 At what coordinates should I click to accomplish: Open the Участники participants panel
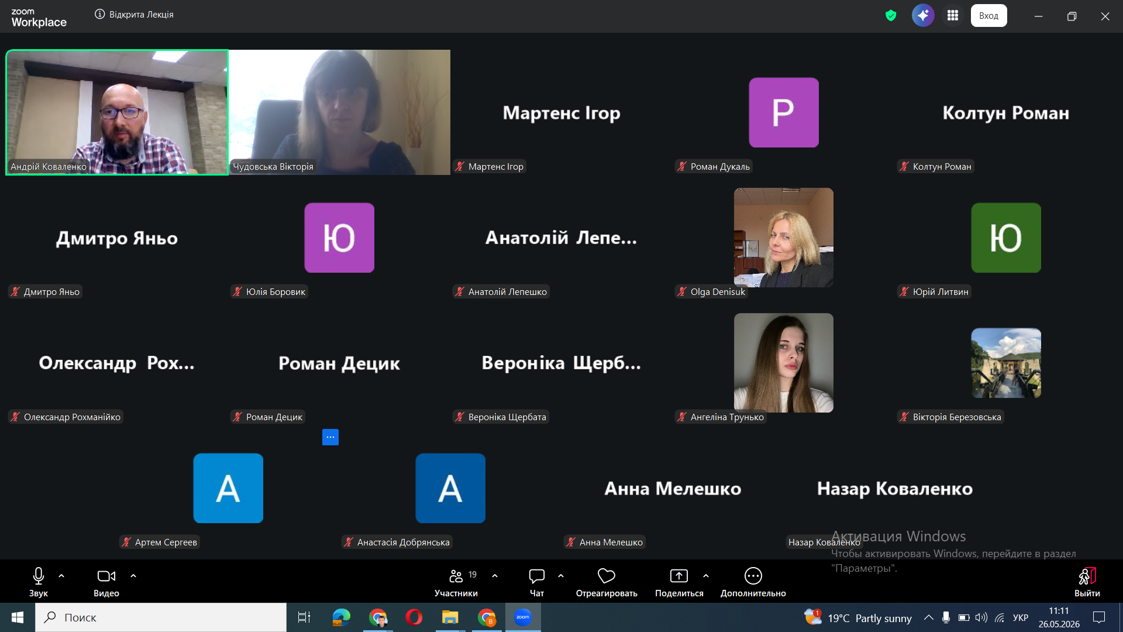pos(456,582)
